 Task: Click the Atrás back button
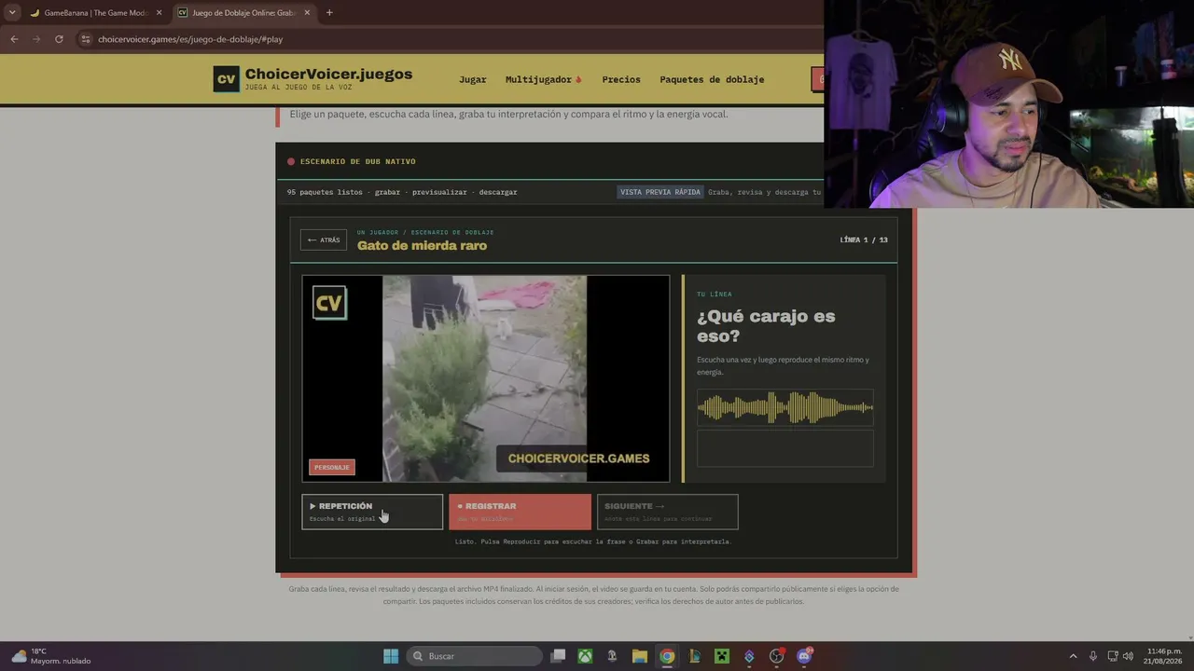[324, 240]
